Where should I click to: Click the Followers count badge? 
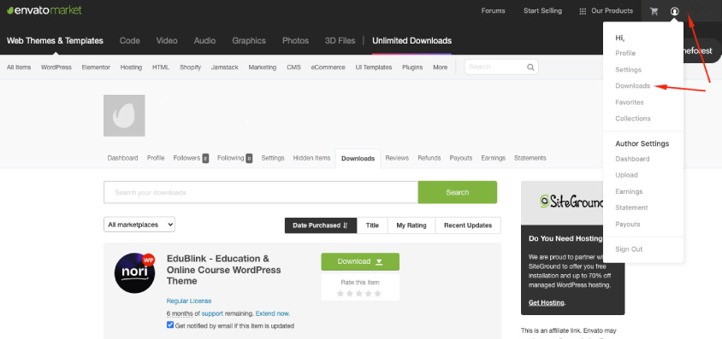point(205,159)
